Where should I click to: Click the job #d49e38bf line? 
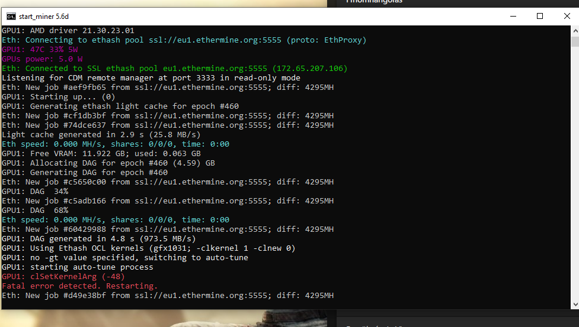(x=168, y=296)
